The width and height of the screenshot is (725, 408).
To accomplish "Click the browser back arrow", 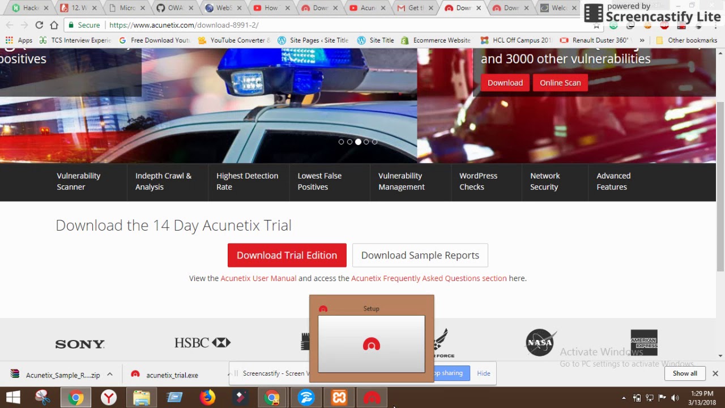I will 9,25.
